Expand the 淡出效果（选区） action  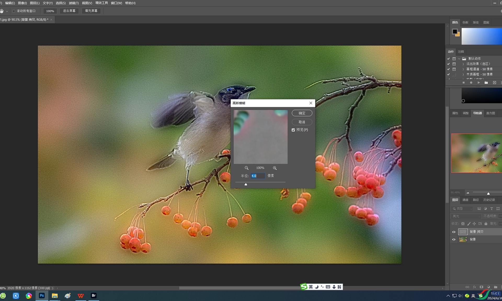coord(463,64)
